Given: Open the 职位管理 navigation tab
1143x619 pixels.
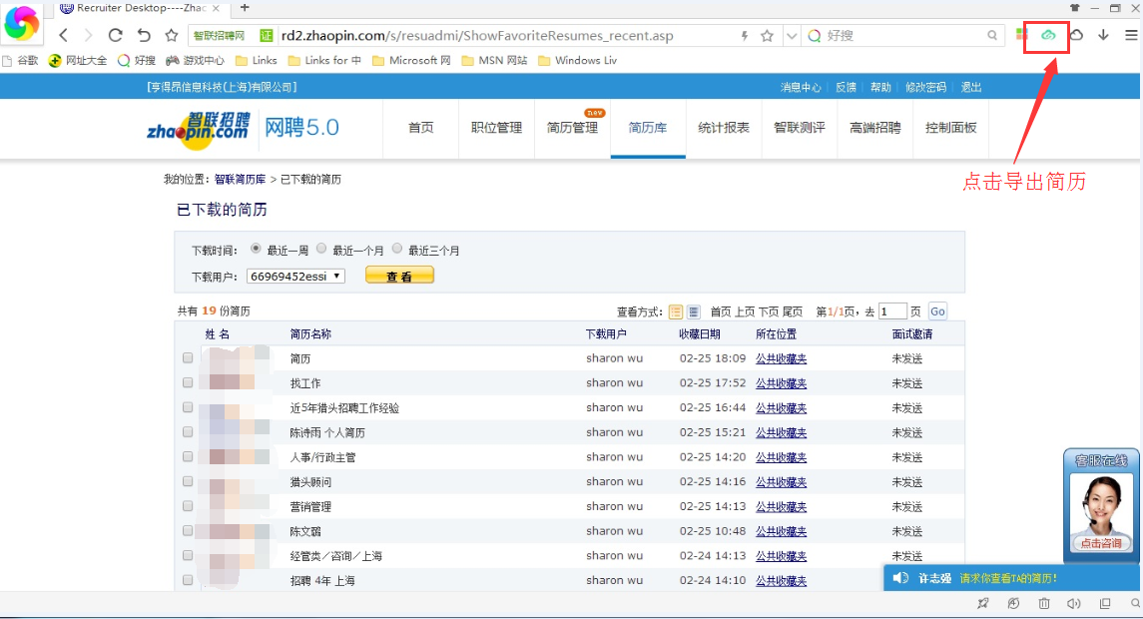Looking at the screenshot, I should (x=496, y=128).
